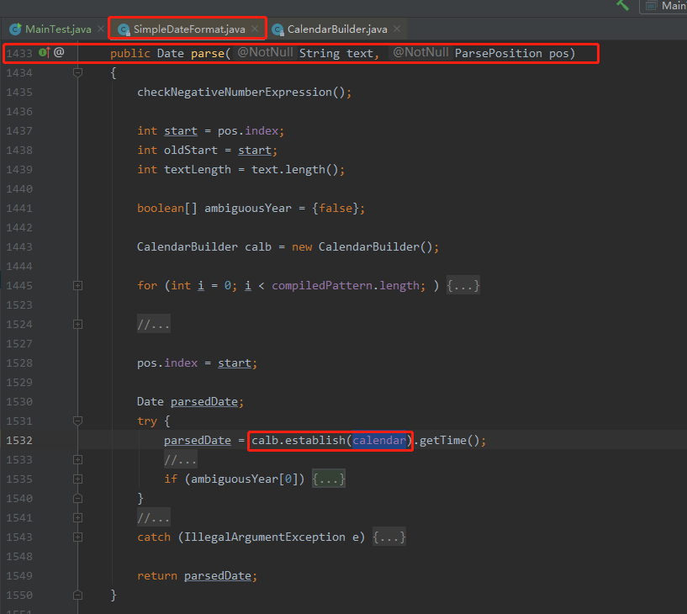The width and height of the screenshot is (687, 614).
Task: Expand the folded comment at line 1541
Action: coord(77,517)
